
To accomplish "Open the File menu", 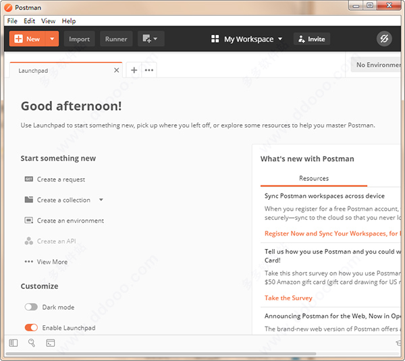I will (x=12, y=21).
